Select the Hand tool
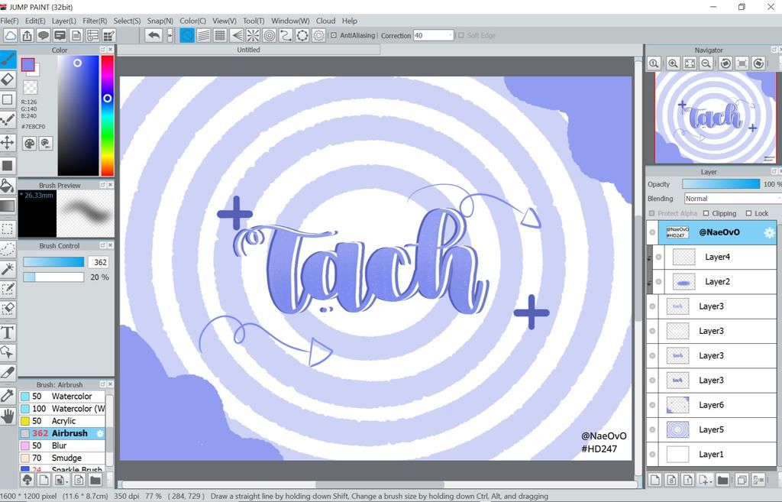This screenshot has width=782, height=502. (x=8, y=416)
